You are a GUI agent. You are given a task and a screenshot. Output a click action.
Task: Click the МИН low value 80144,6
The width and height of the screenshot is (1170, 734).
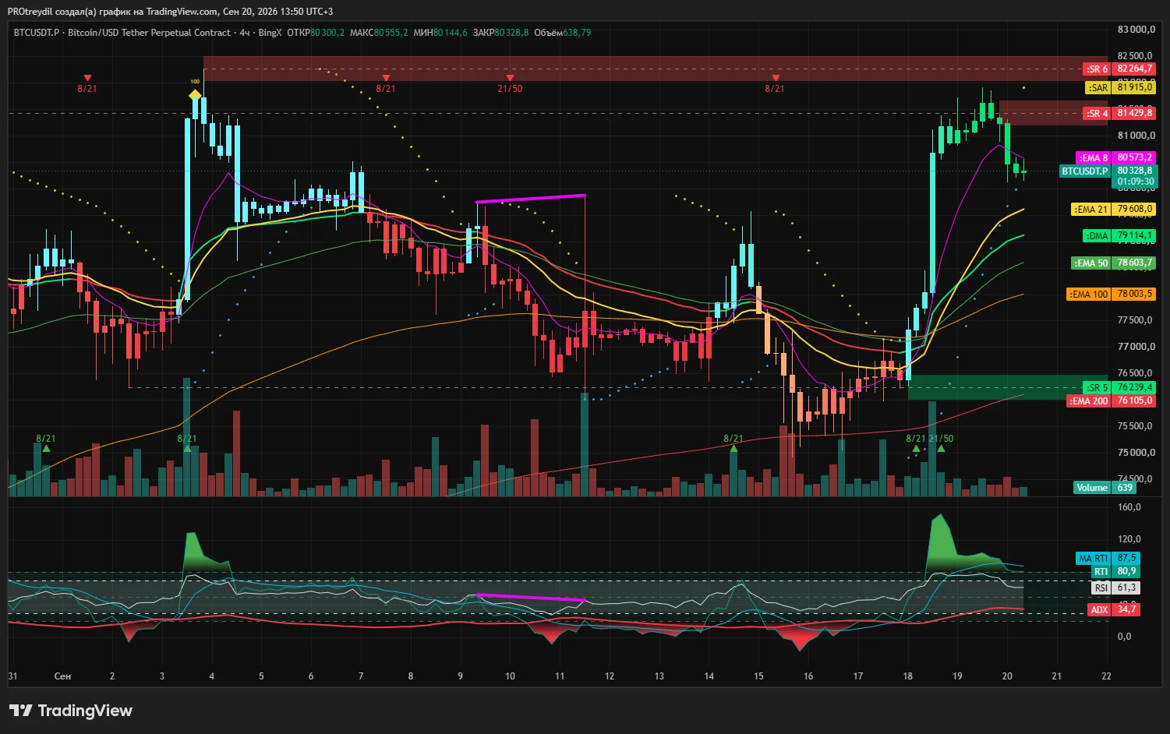(x=451, y=33)
